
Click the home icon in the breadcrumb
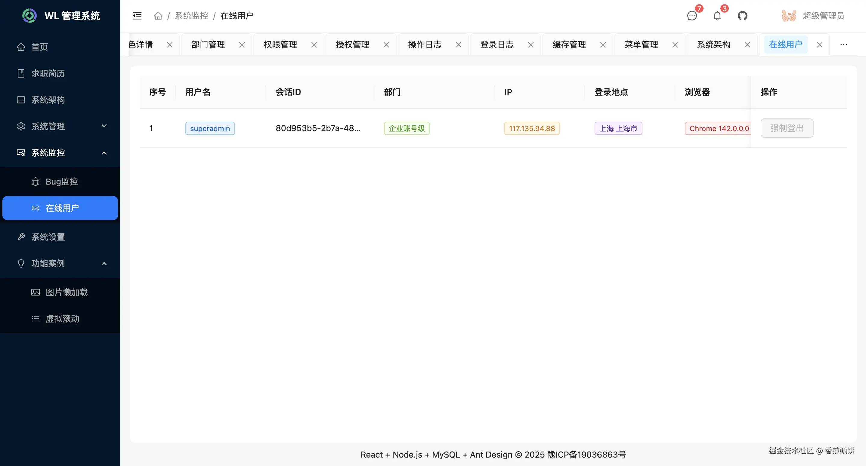tap(158, 15)
